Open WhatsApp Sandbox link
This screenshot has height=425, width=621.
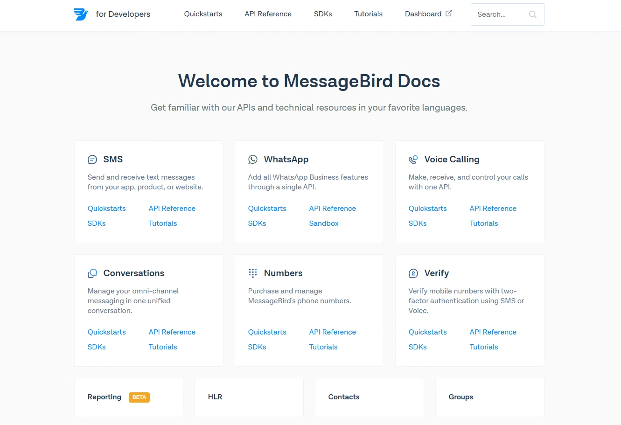point(324,223)
